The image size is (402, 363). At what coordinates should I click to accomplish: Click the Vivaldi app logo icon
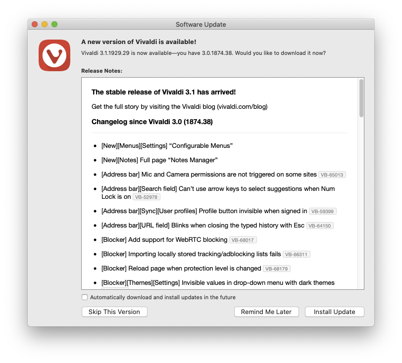tap(54, 55)
